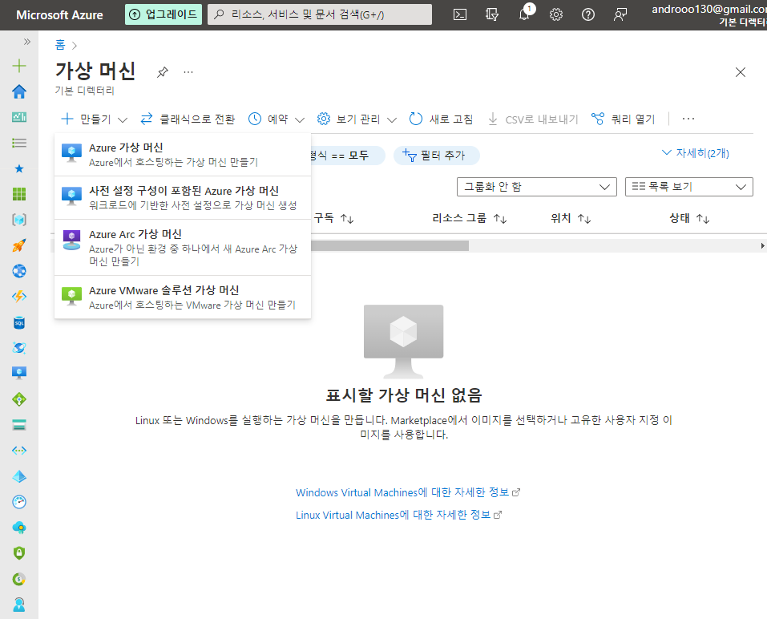Open All resources green grid icon
Image resolution: width=767 pixels, height=619 pixels.
tap(19, 194)
